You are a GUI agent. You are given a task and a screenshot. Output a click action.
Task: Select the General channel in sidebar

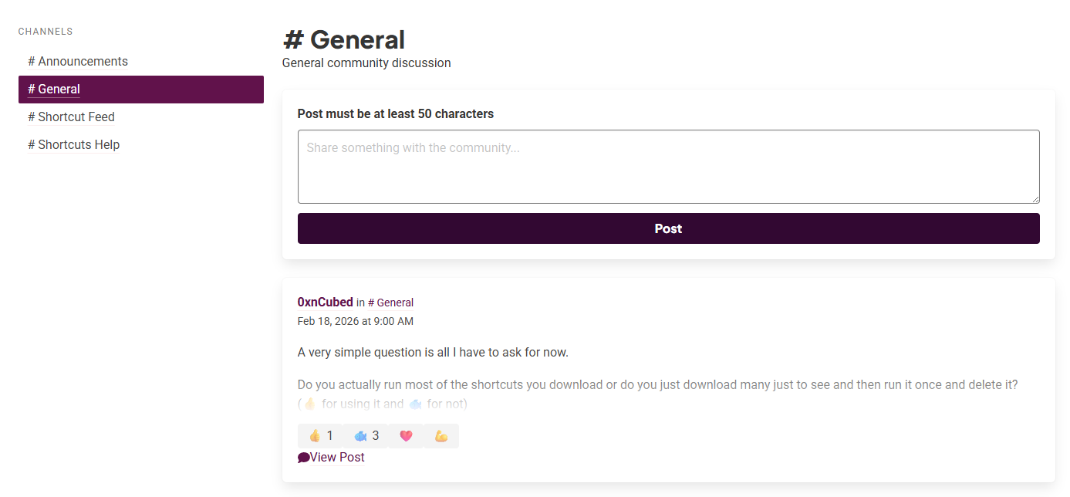tap(54, 90)
